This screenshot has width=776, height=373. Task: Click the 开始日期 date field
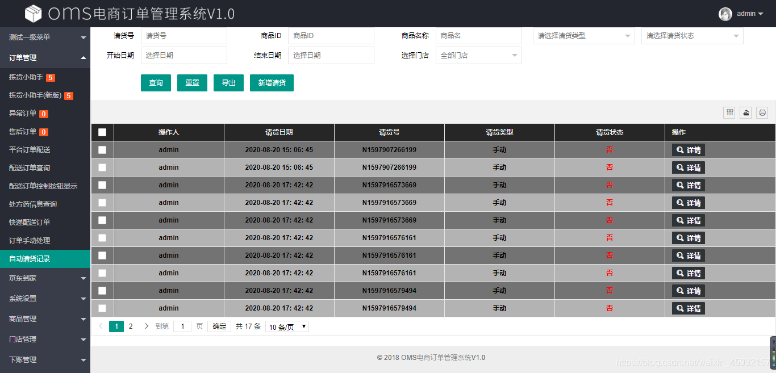184,56
